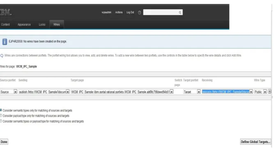Viewport: 274px width, 149px height.
Task: Click the WCM_IPC_Sample page name text
Action: pos(27,66)
